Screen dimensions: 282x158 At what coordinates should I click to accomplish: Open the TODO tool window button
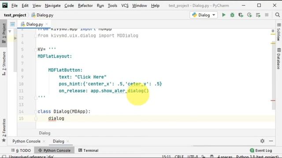tap(21, 151)
